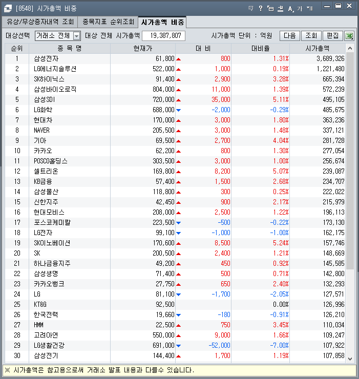Click the 다음 button
The image size is (359, 379).
click(290, 36)
